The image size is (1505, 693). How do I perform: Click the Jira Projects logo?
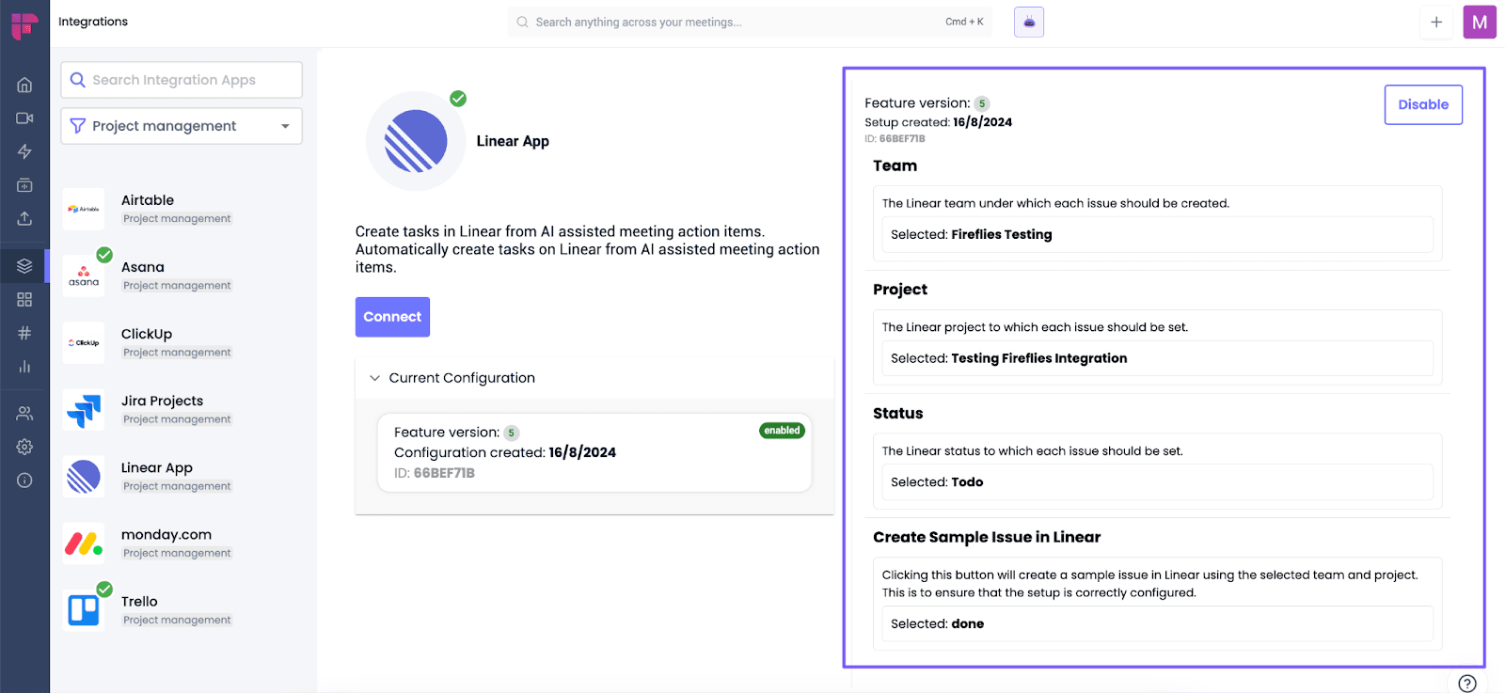[84, 410]
